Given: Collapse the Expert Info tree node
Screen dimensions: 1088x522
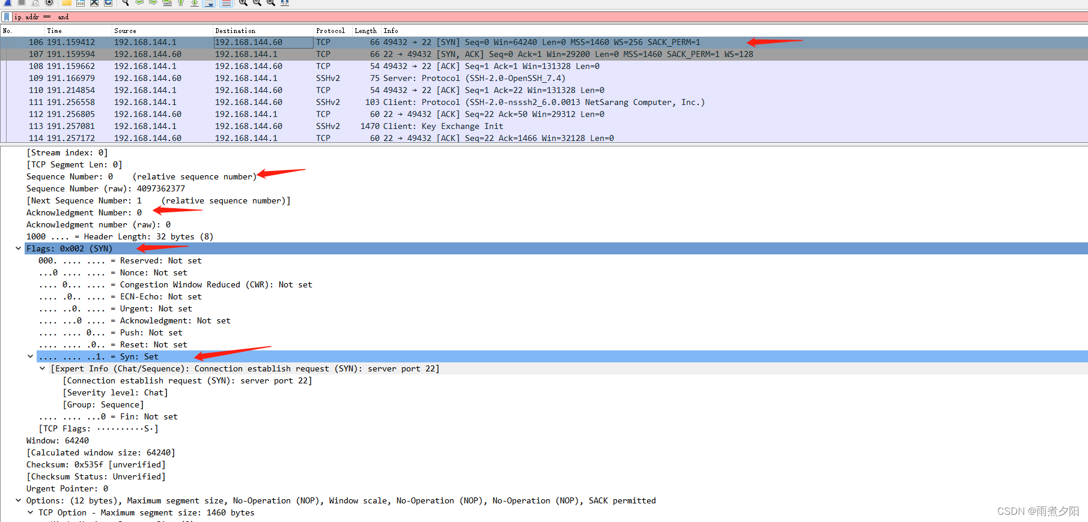Looking at the screenshot, I should [x=42, y=368].
